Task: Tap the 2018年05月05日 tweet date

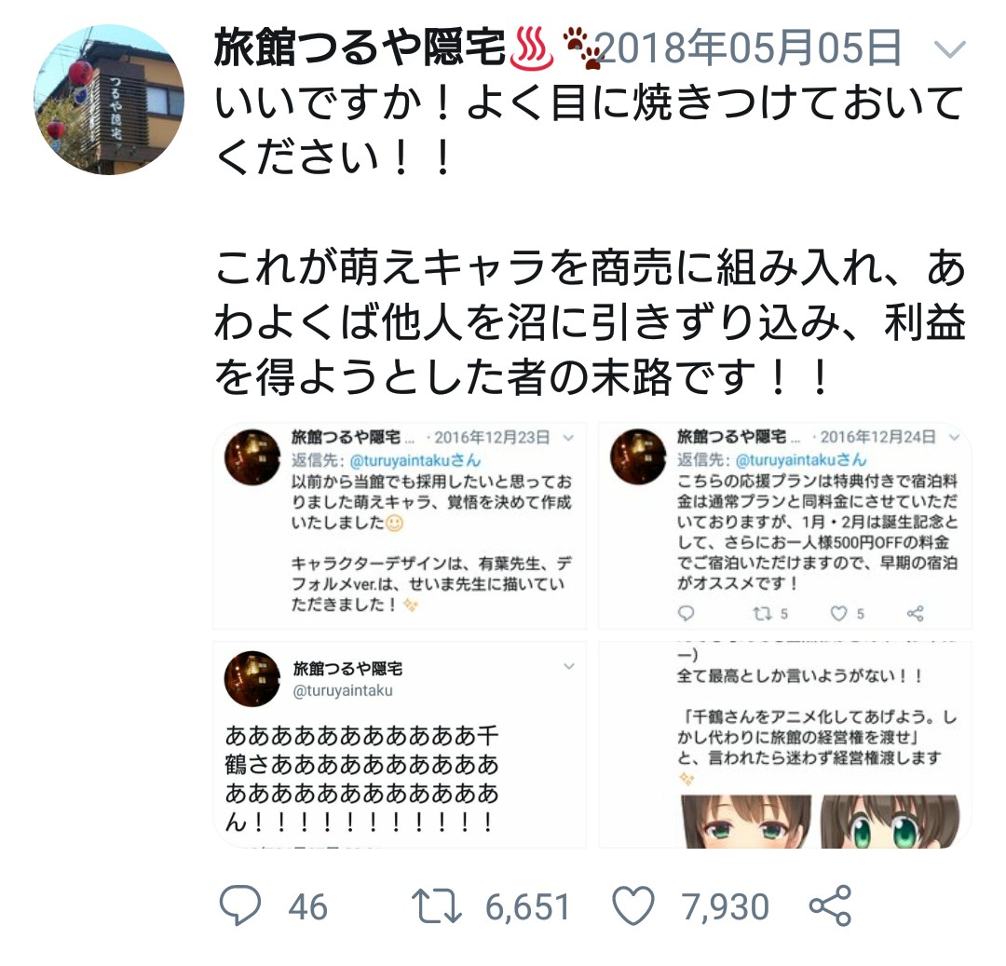Action: coord(748,48)
